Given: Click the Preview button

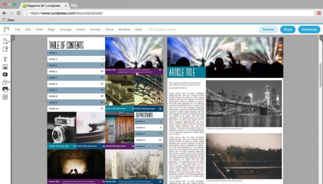Looking at the screenshot, I should [x=268, y=29].
